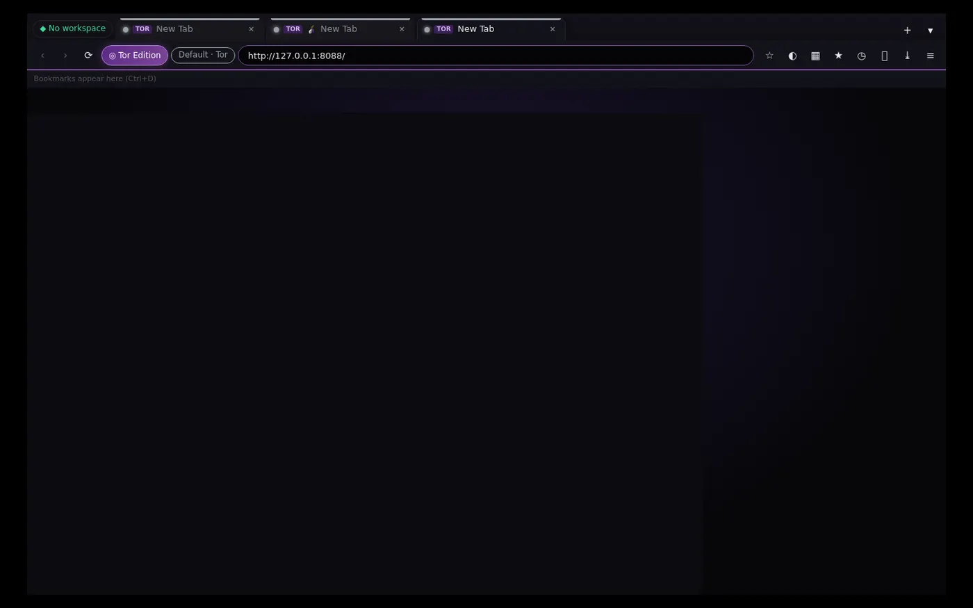Go forward with the right arrow
Viewport: 973px width, 608px height.
pyautogui.click(x=65, y=56)
